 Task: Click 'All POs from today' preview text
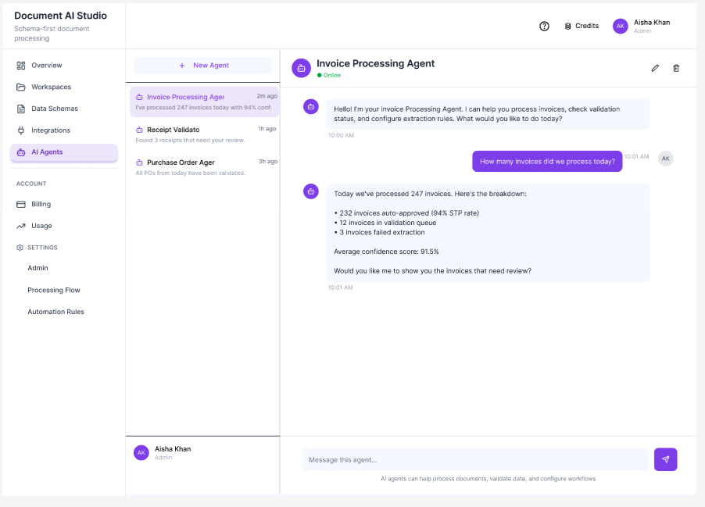[x=191, y=173]
